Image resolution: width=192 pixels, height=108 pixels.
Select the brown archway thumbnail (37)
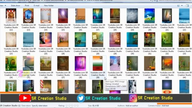pyautogui.click(x=63, y=63)
